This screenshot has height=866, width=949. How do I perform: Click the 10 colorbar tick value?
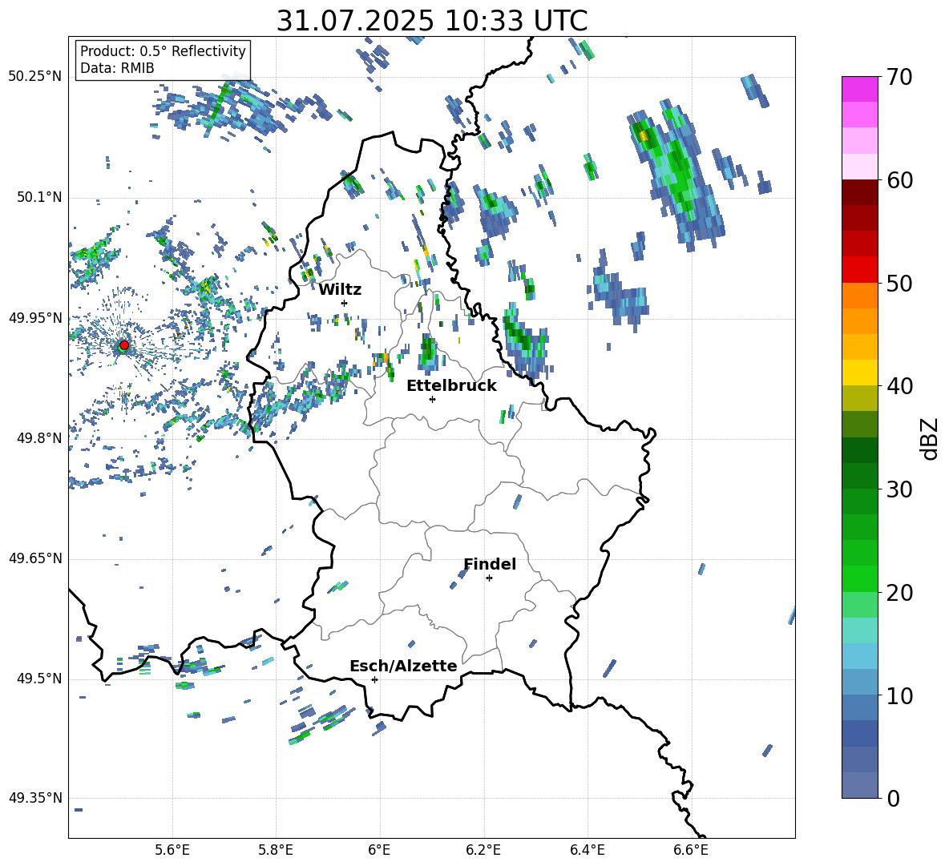[x=899, y=695]
